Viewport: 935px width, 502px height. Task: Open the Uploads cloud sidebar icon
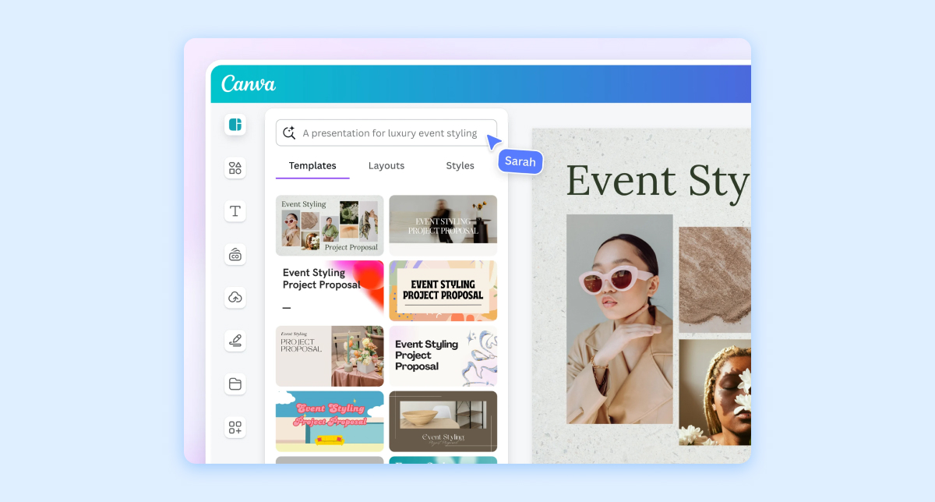click(235, 297)
